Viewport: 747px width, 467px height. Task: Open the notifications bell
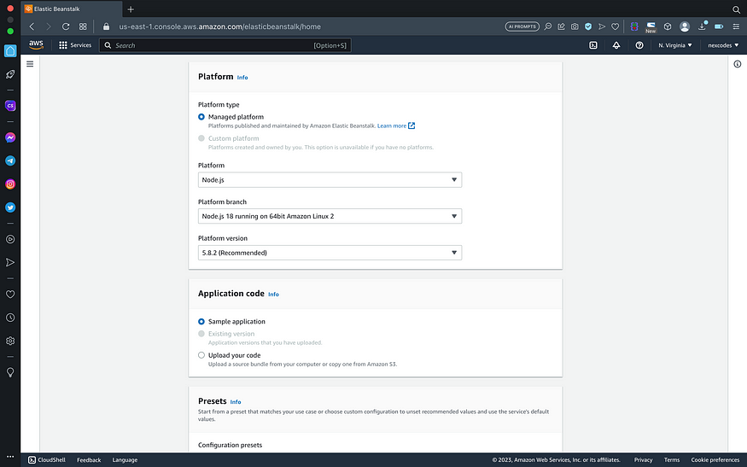616,45
